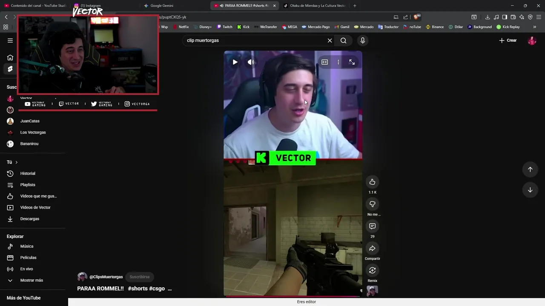Clear the search box text
Image resolution: width=545 pixels, height=306 pixels.
coord(330,40)
